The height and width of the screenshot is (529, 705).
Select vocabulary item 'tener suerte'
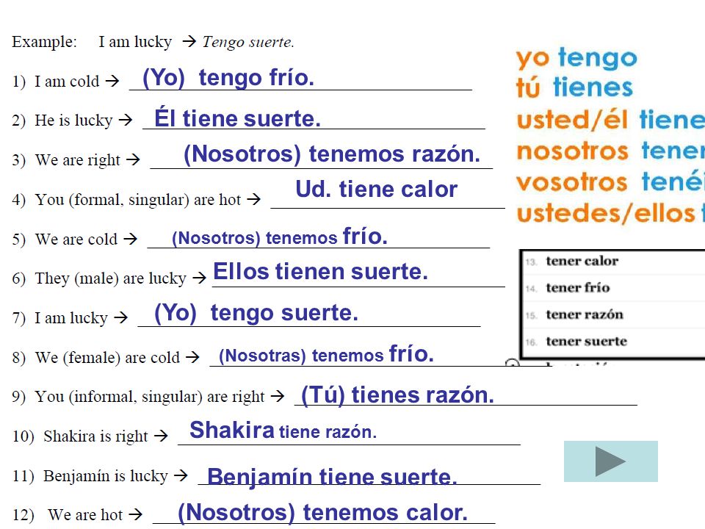[x=586, y=342]
